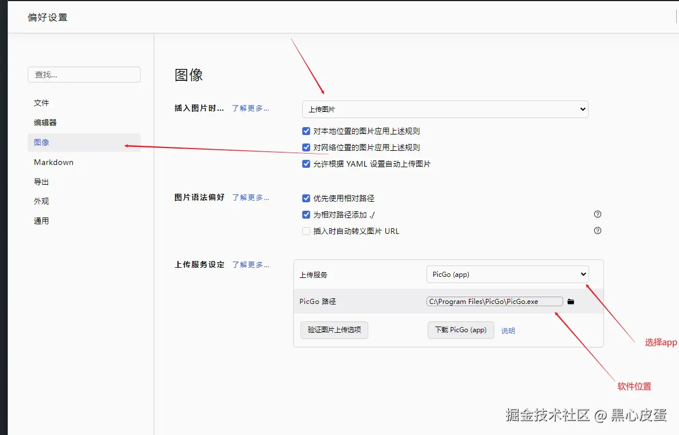Open the 上传图片 insert-action dropdown
This screenshot has width=679, height=435.
click(445, 109)
